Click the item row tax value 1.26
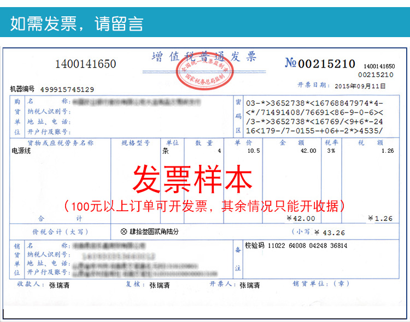The image size is (410, 322). [x=388, y=151]
